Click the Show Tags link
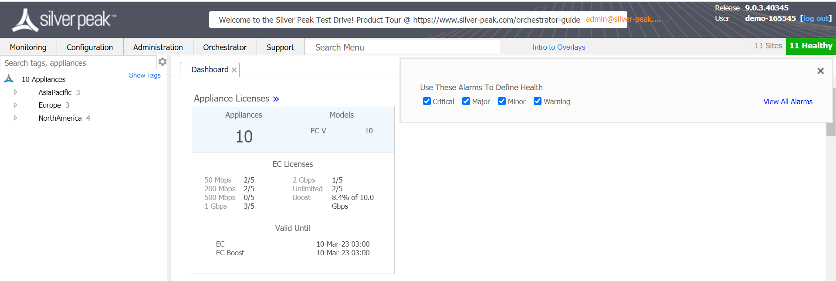This screenshot has height=281, width=836. [145, 75]
